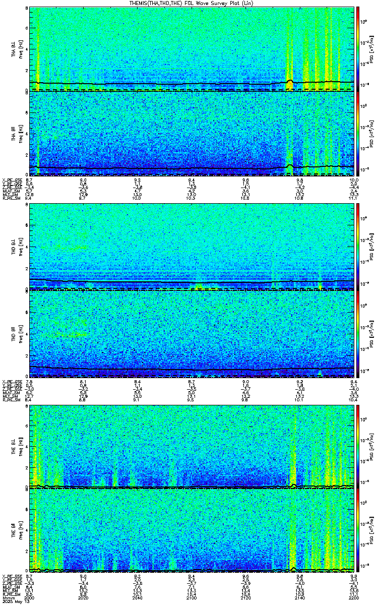378x605 pixels.
Task: Click the THA B-parallel spectrogram panel
Action: click(x=192, y=134)
